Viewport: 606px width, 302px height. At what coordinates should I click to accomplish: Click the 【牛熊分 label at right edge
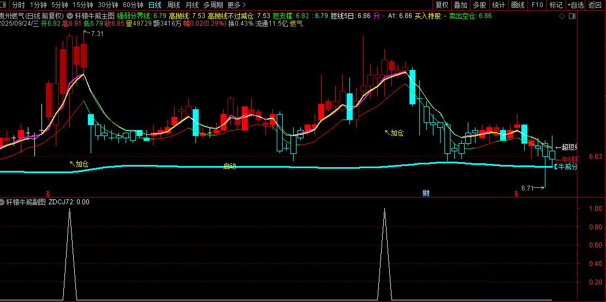[565, 167]
